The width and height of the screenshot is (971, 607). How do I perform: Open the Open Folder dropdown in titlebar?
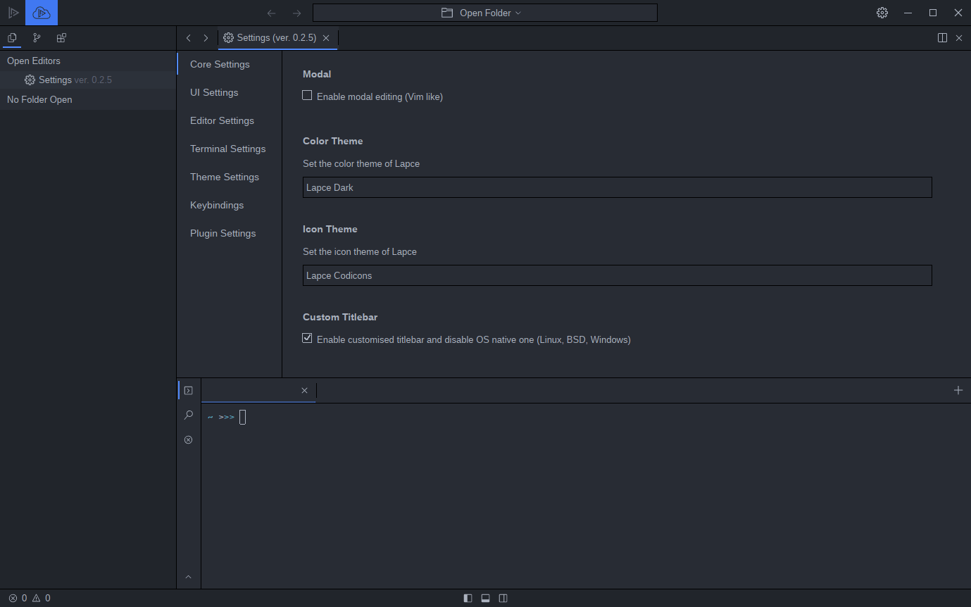click(485, 13)
